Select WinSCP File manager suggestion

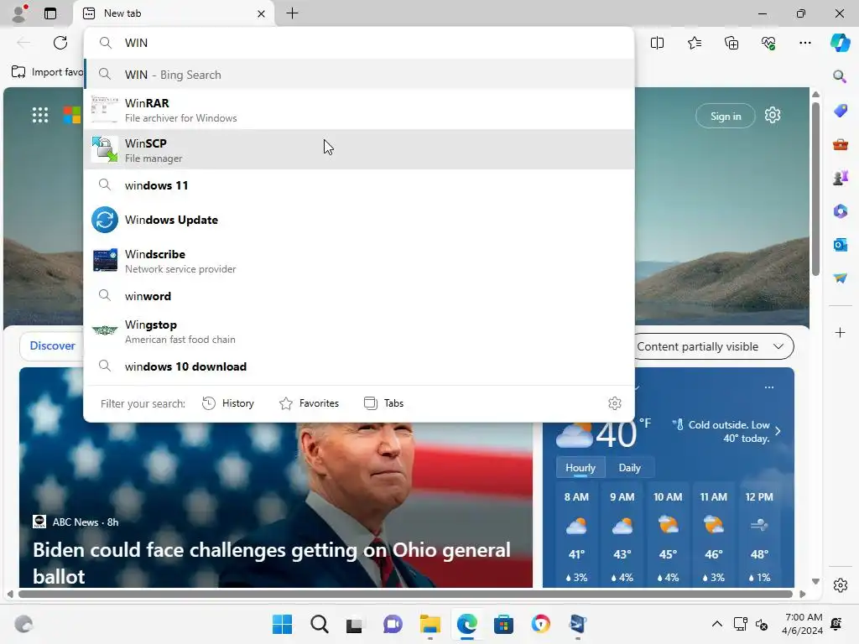pos(359,150)
